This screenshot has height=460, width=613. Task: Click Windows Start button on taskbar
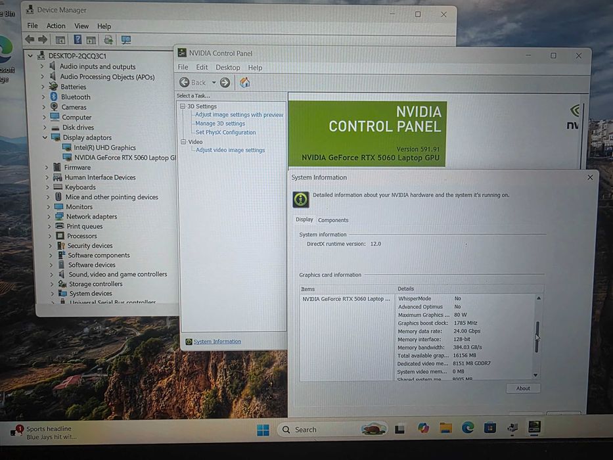coord(263,430)
